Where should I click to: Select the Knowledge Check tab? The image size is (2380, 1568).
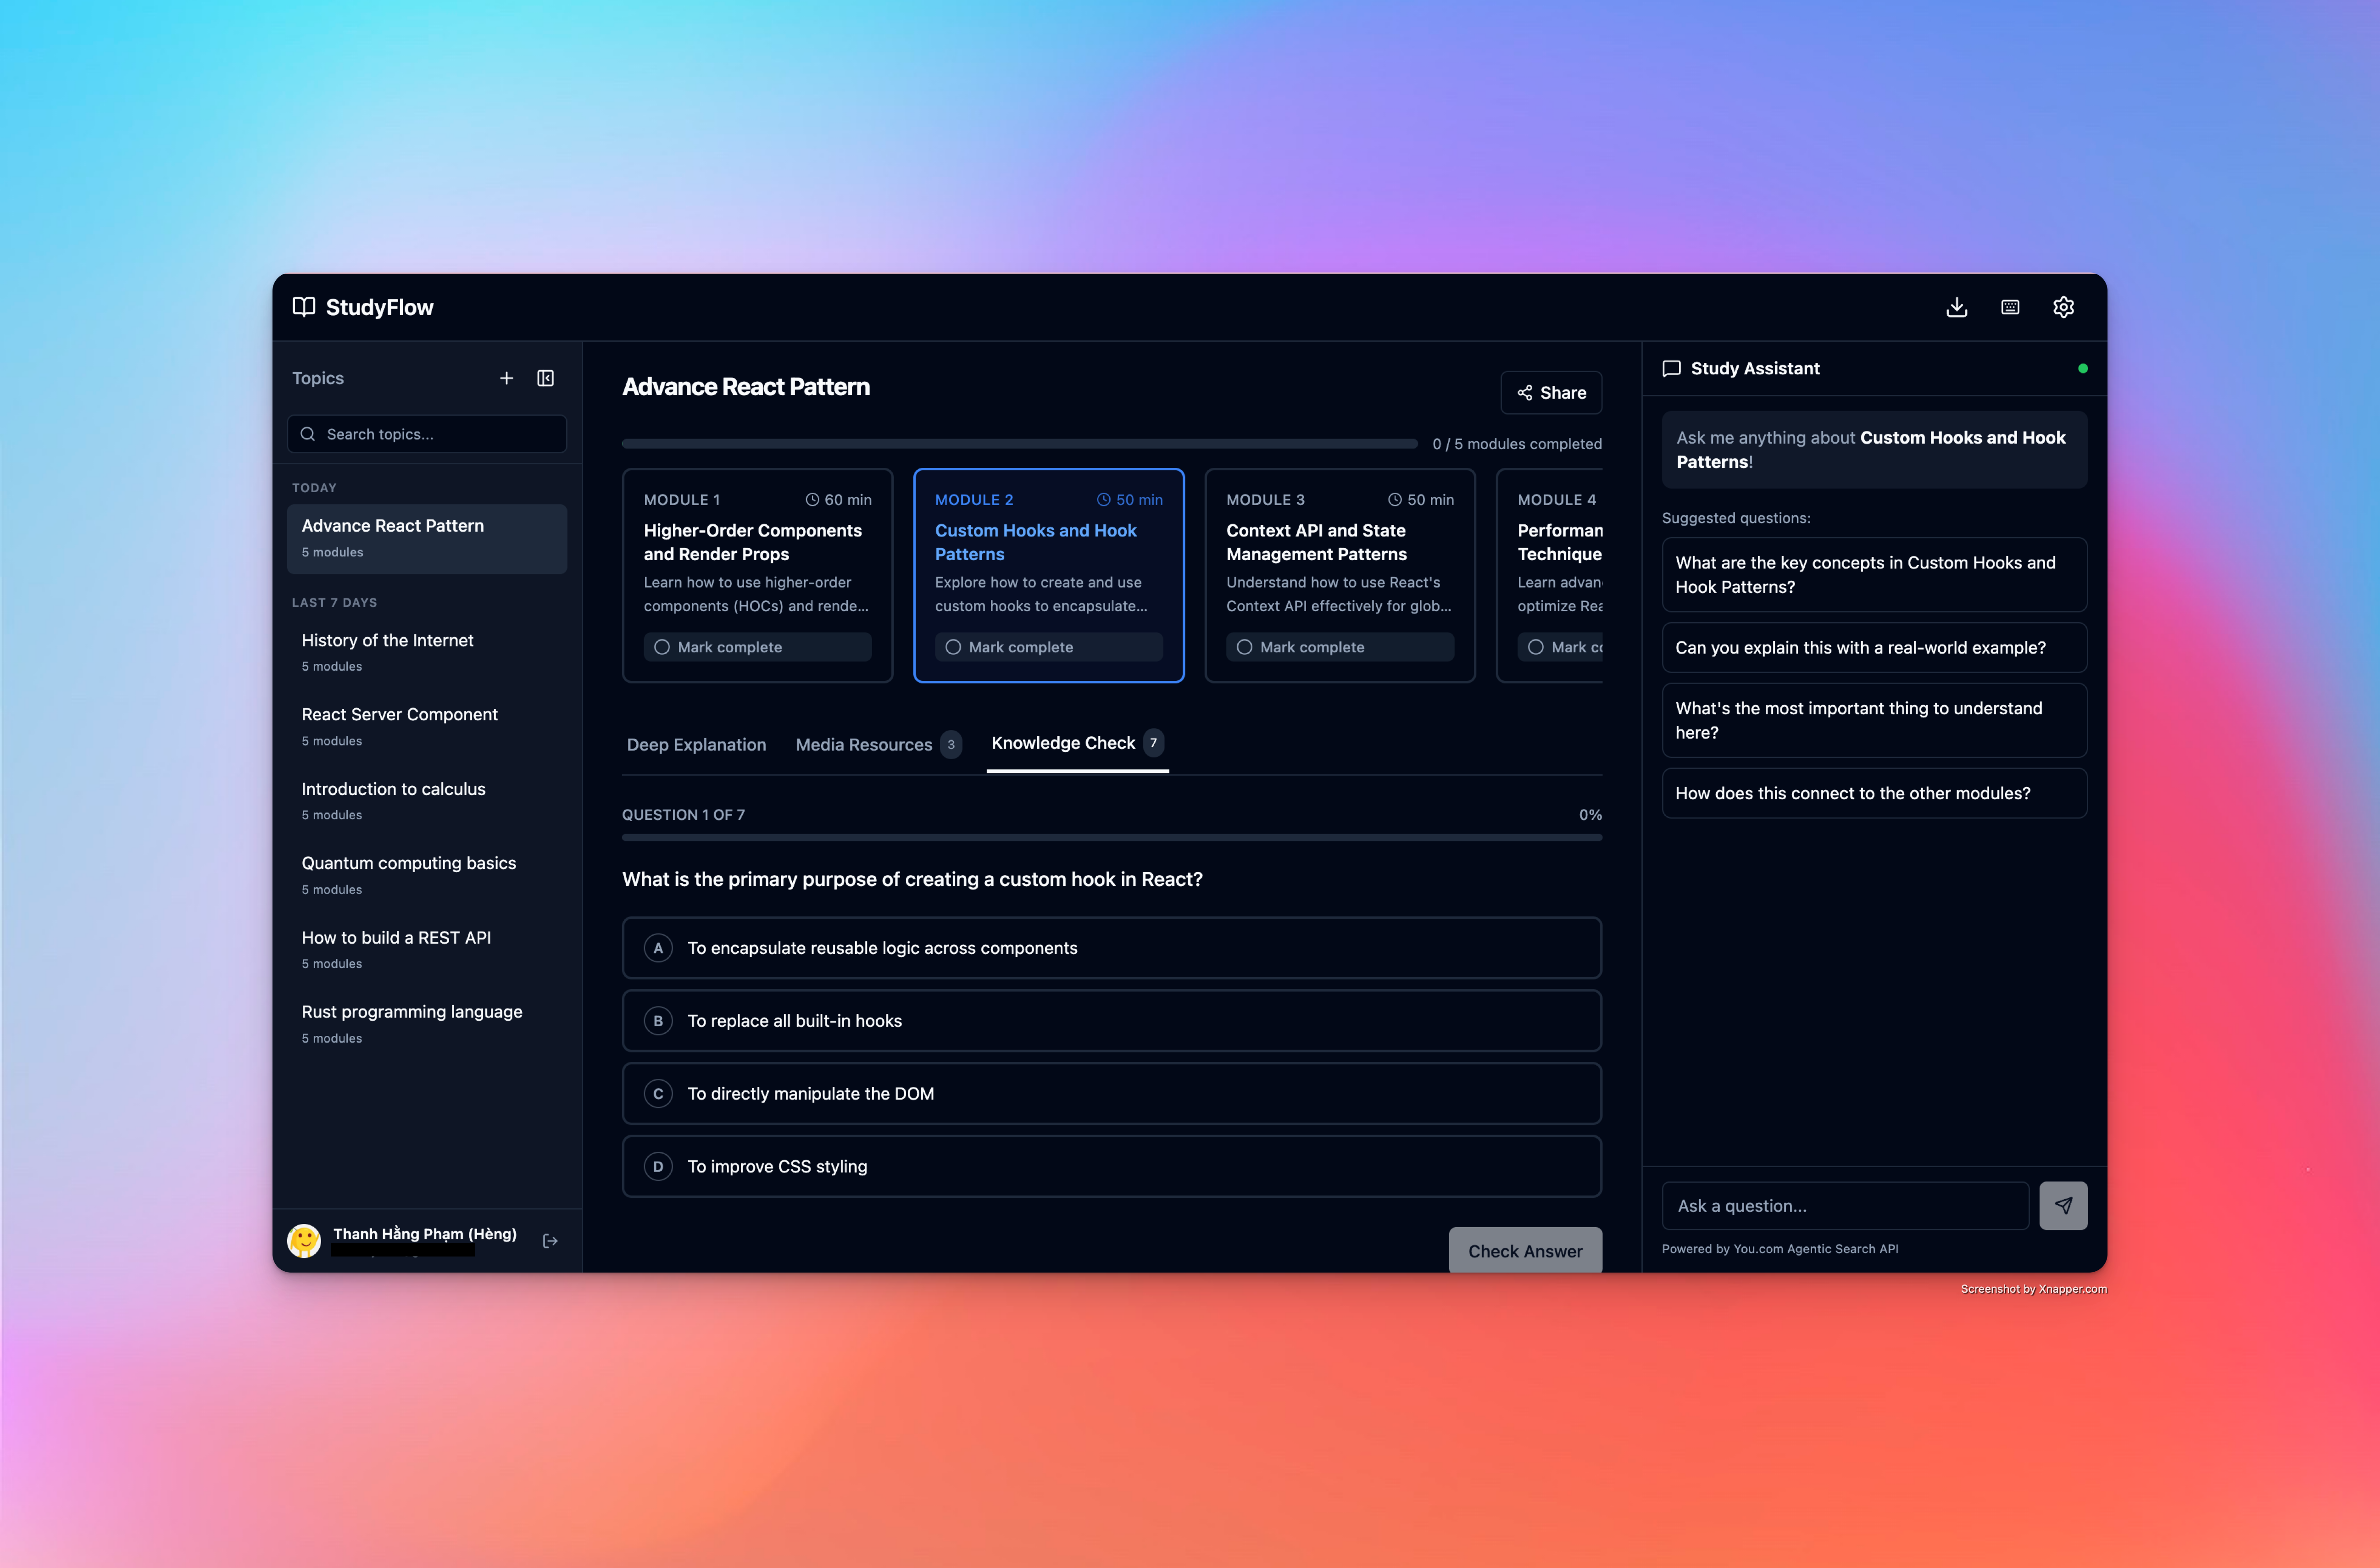[x=1077, y=743]
